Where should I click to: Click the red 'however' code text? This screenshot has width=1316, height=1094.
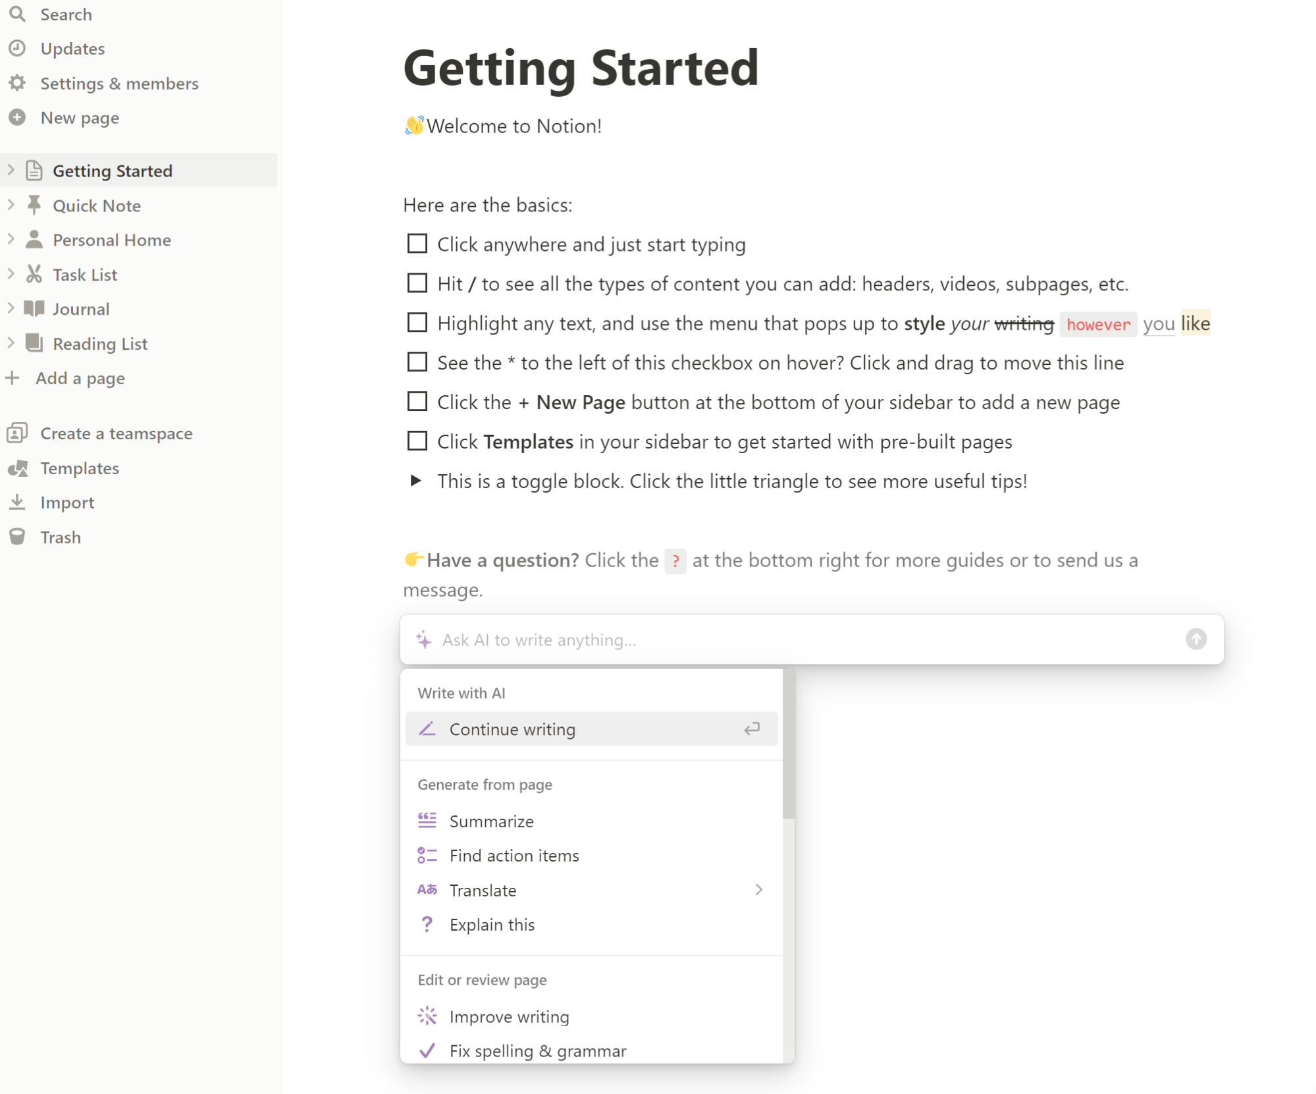tap(1098, 324)
